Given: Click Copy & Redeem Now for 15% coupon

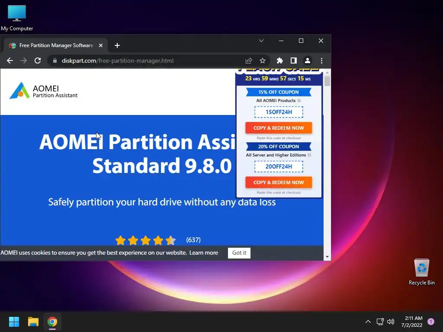Looking at the screenshot, I should click(x=279, y=128).
